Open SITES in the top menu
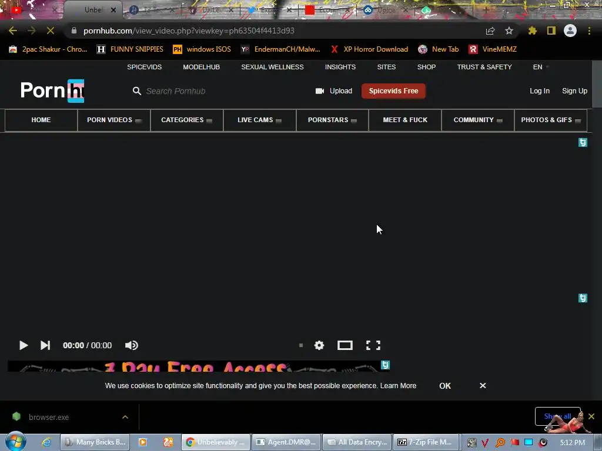Viewport: 602px width, 451px height. click(x=386, y=67)
